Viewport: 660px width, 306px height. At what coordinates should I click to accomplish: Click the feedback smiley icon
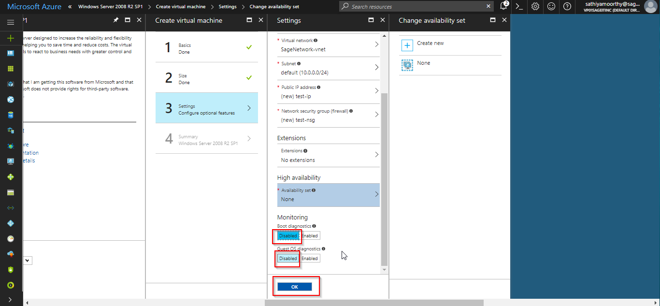(551, 6)
